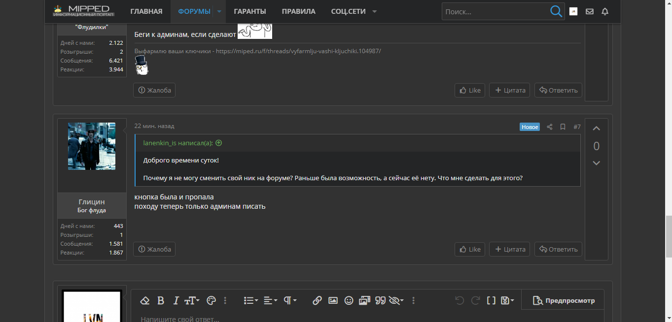
Task: Click the lanenkin_is написал(а) quote link
Action: click(x=178, y=143)
